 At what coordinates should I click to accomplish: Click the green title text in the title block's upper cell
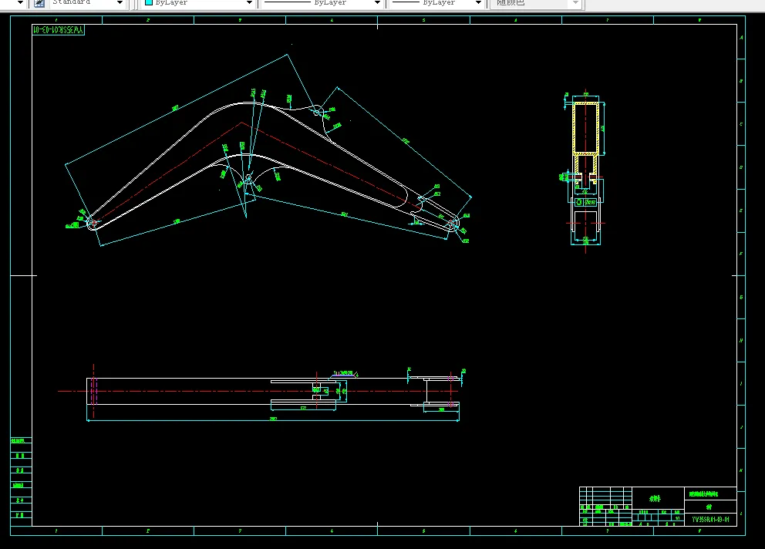704,493
